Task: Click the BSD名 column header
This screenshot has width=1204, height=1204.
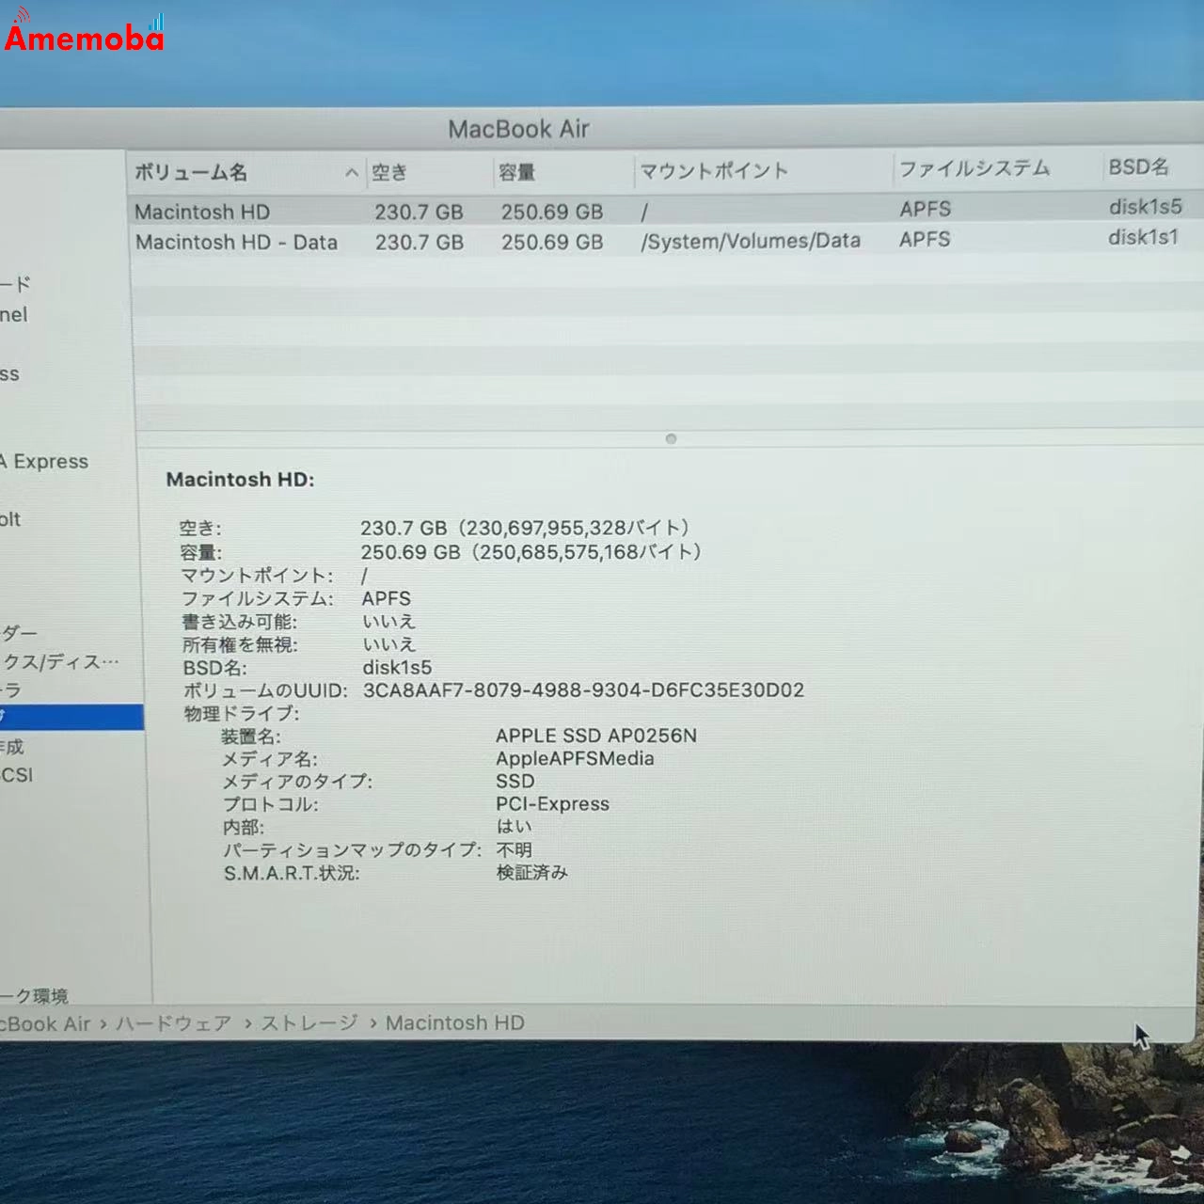Action: point(1139,166)
